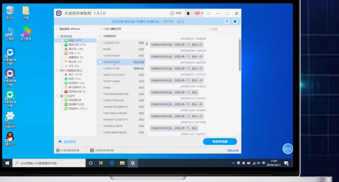Select the 照片 (1913) photos icon
Image resolution: width=339 pixels, height=182 pixels.
point(66,75)
